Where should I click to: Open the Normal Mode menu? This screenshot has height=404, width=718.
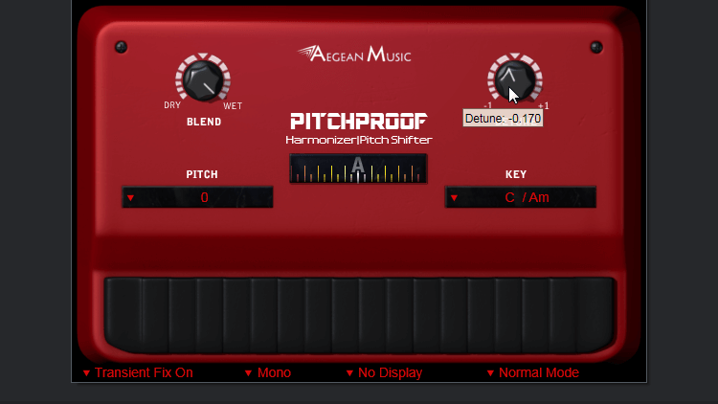pyautogui.click(x=532, y=372)
